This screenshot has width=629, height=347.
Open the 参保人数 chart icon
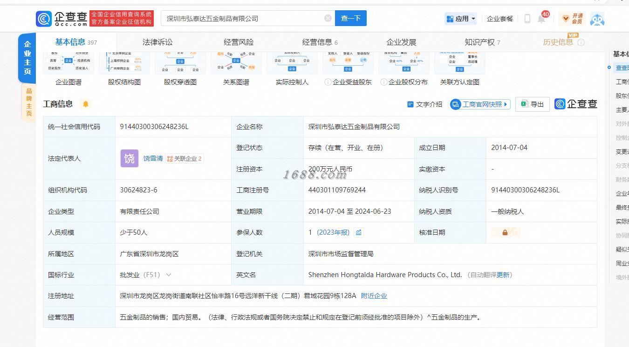[358, 232]
